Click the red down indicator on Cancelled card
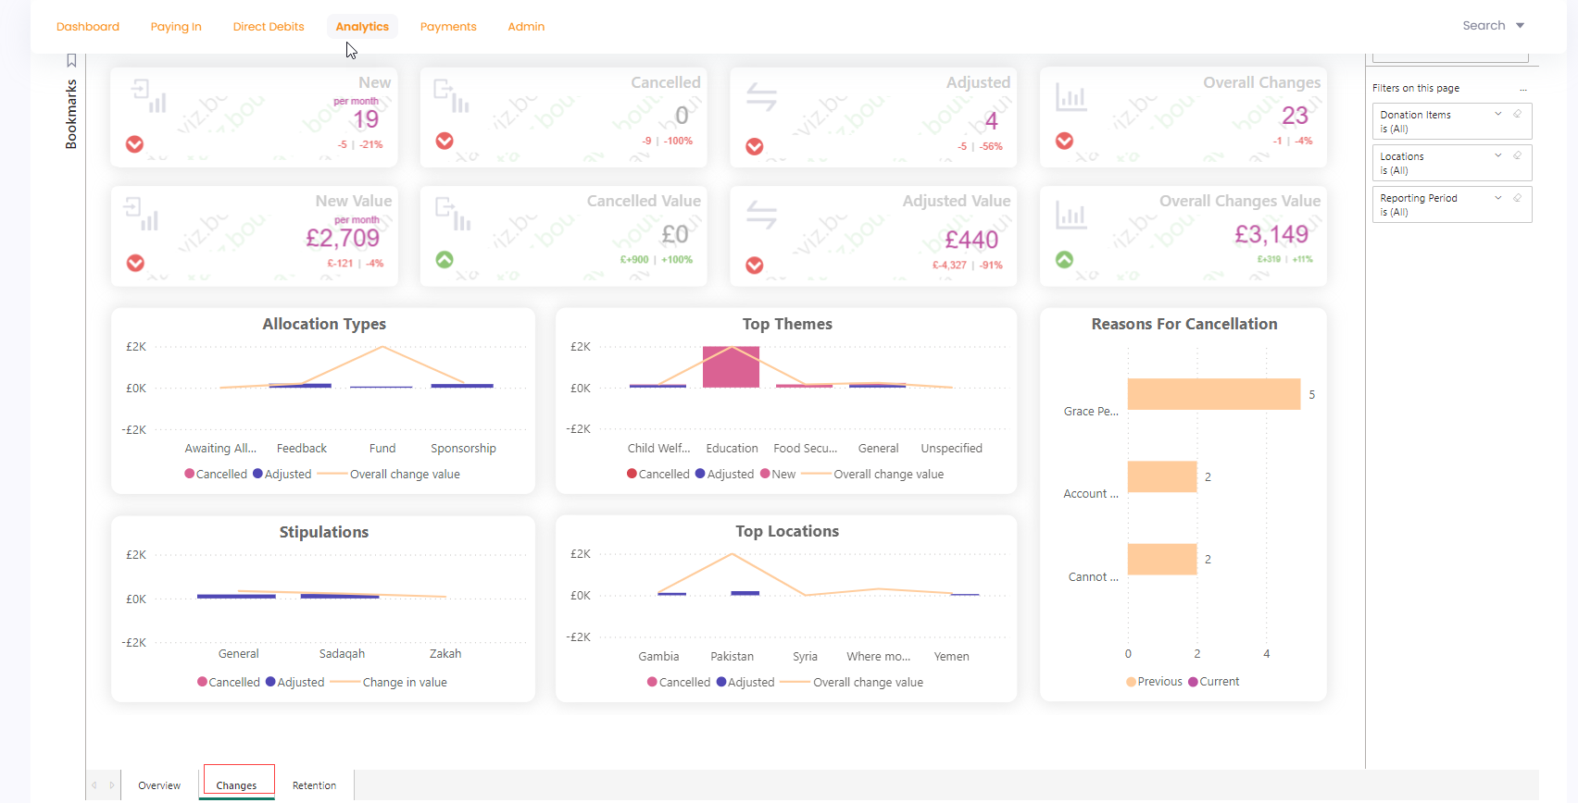Screen dimensions: 1578x803 pos(445,141)
